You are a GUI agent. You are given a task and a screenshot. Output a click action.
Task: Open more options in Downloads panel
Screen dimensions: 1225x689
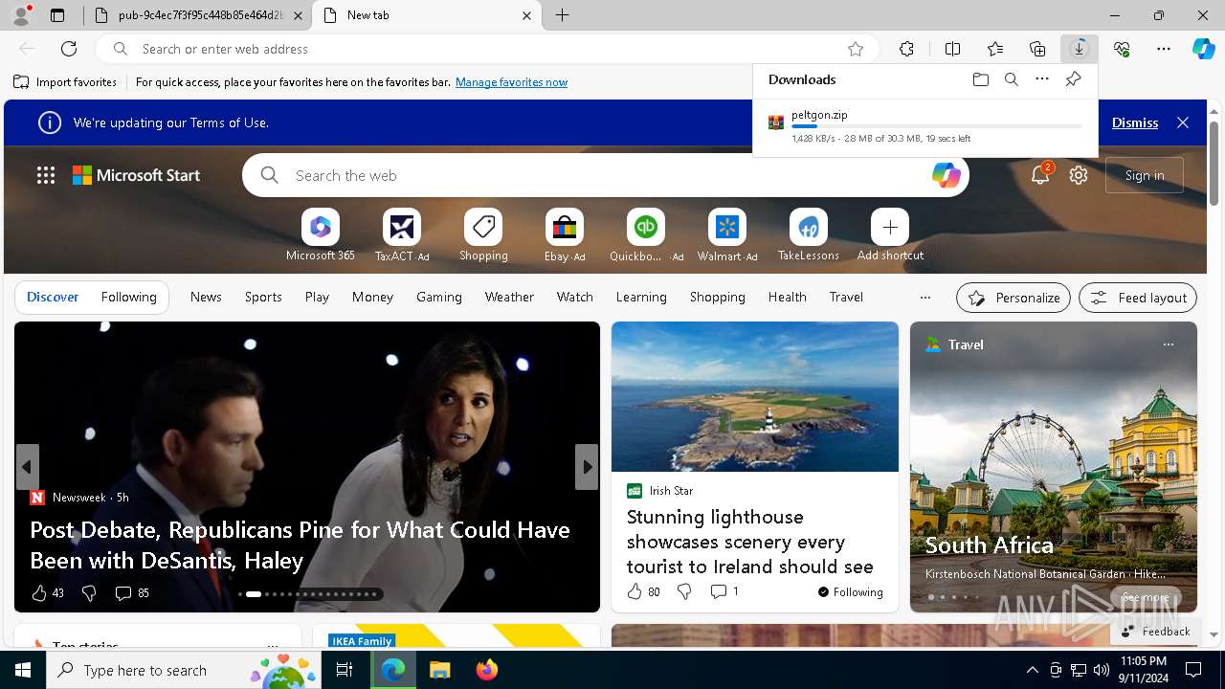1042,79
